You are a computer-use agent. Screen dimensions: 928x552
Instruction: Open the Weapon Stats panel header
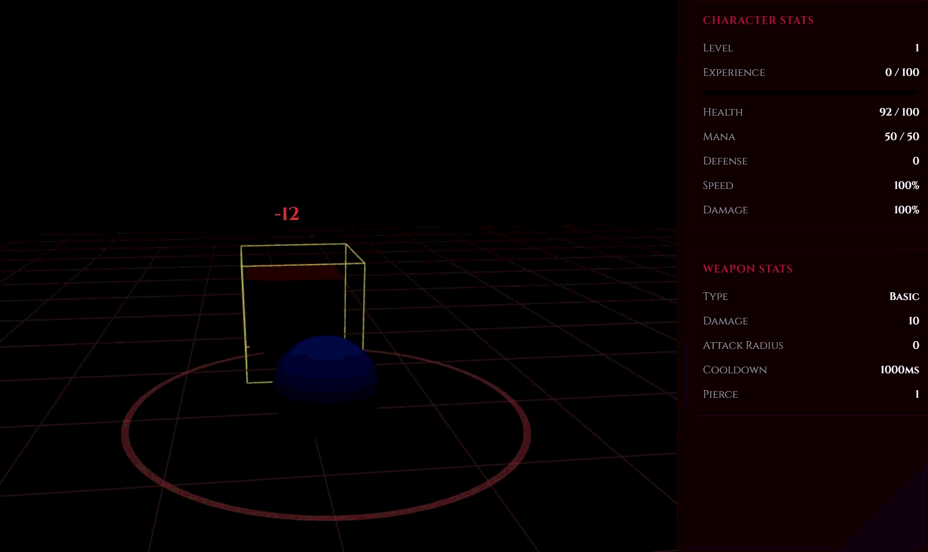[747, 269]
